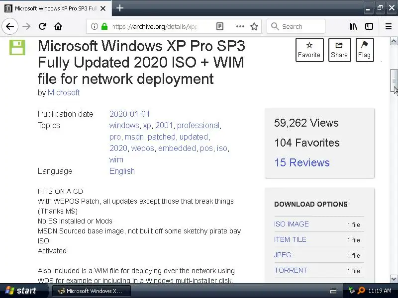Reload the current page
This screenshot has height=298, width=398.
[42, 26]
